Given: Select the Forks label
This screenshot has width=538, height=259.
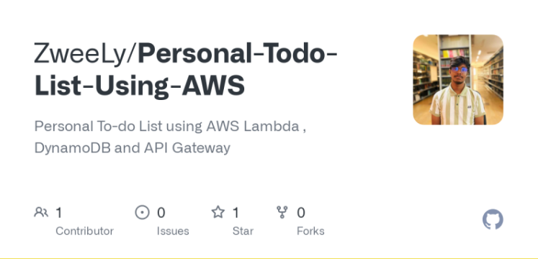Looking at the screenshot, I should [x=310, y=231].
